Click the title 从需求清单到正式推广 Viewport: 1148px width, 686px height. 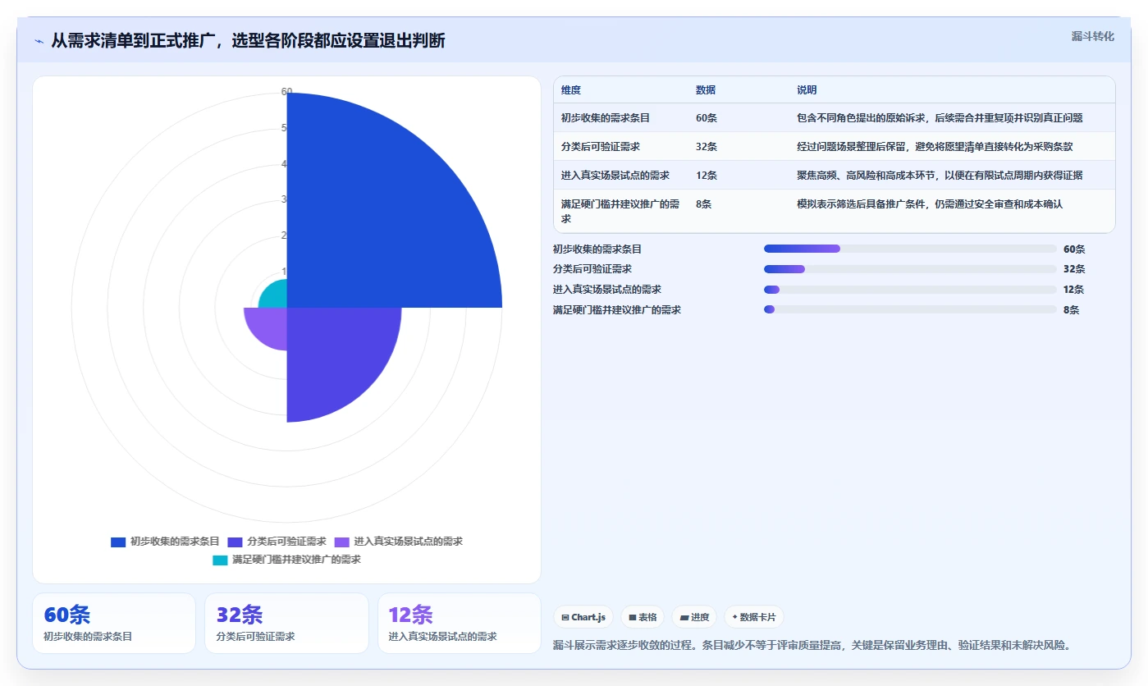tap(248, 41)
